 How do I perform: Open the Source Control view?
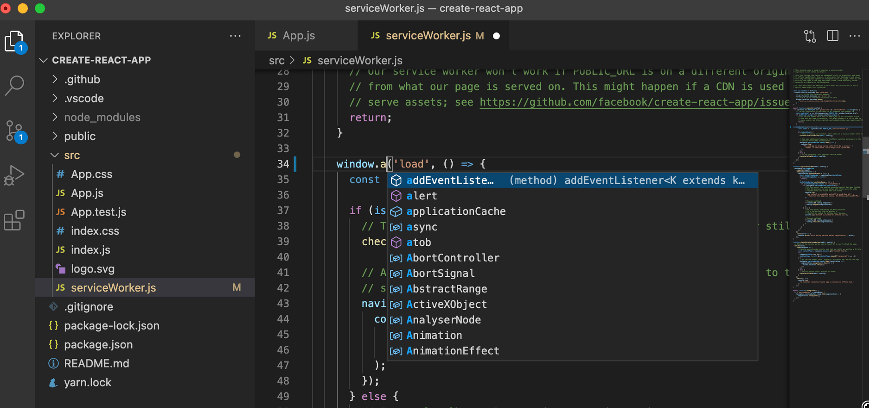[x=15, y=131]
